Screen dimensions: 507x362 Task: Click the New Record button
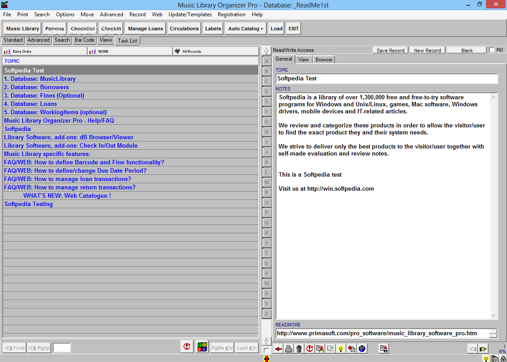point(427,51)
